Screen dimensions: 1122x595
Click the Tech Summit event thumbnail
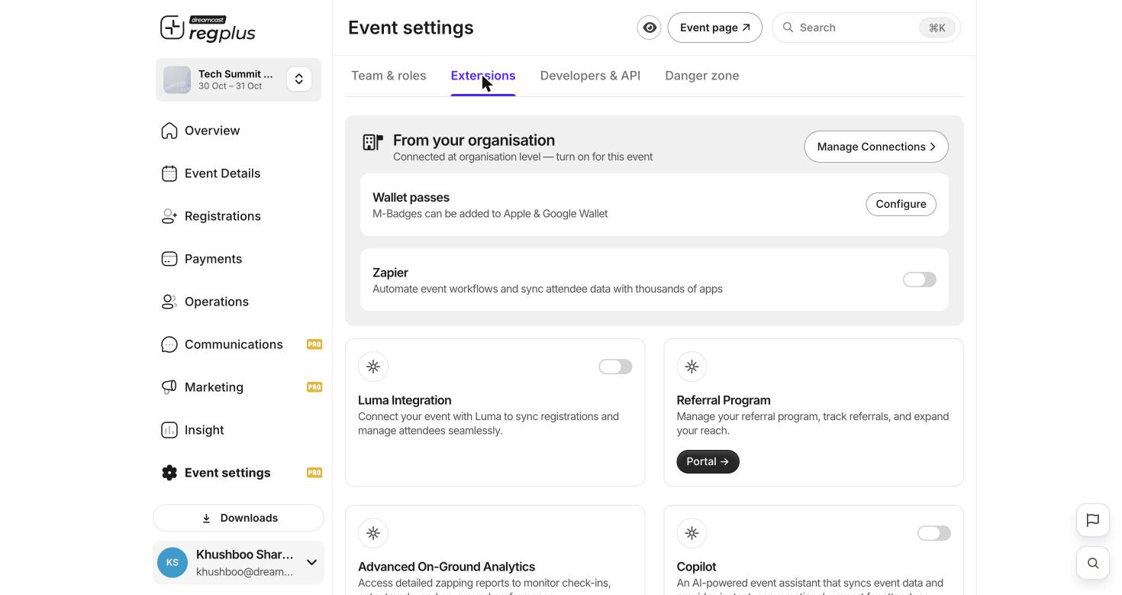(177, 79)
